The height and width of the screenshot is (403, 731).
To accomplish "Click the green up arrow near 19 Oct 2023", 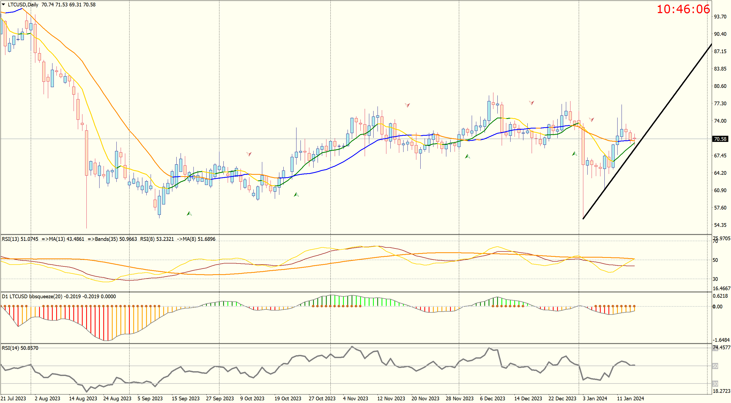I will [296, 194].
